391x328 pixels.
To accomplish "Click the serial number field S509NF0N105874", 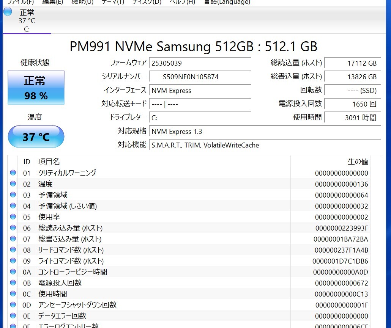I will (200, 77).
